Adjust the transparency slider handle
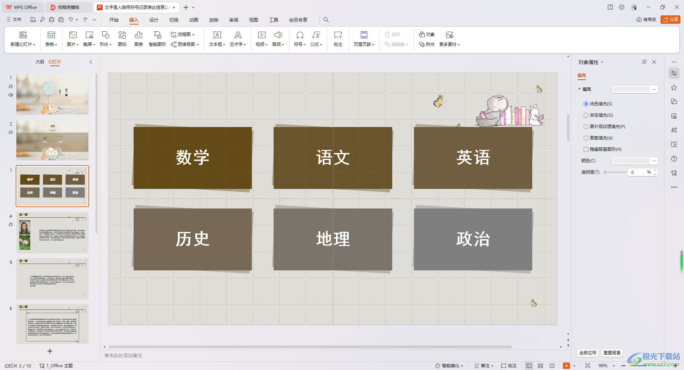 pyautogui.click(x=605, y=172)
